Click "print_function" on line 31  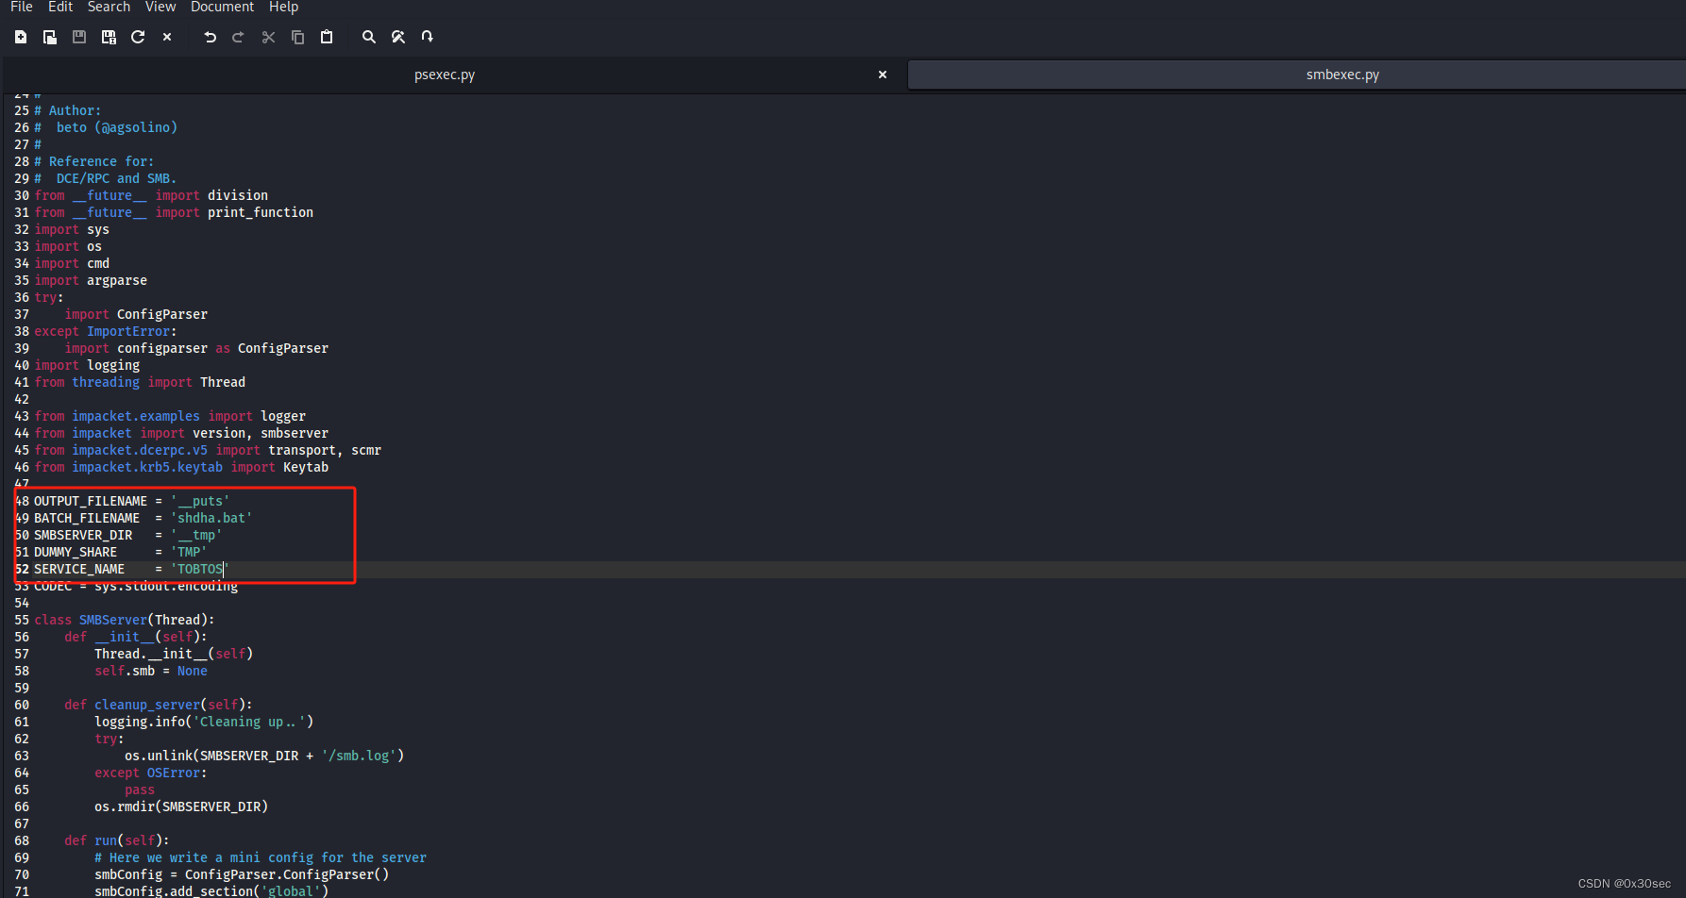pos(261,212)
